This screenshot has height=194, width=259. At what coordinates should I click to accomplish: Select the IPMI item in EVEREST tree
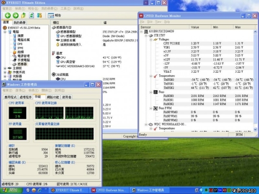20,48
